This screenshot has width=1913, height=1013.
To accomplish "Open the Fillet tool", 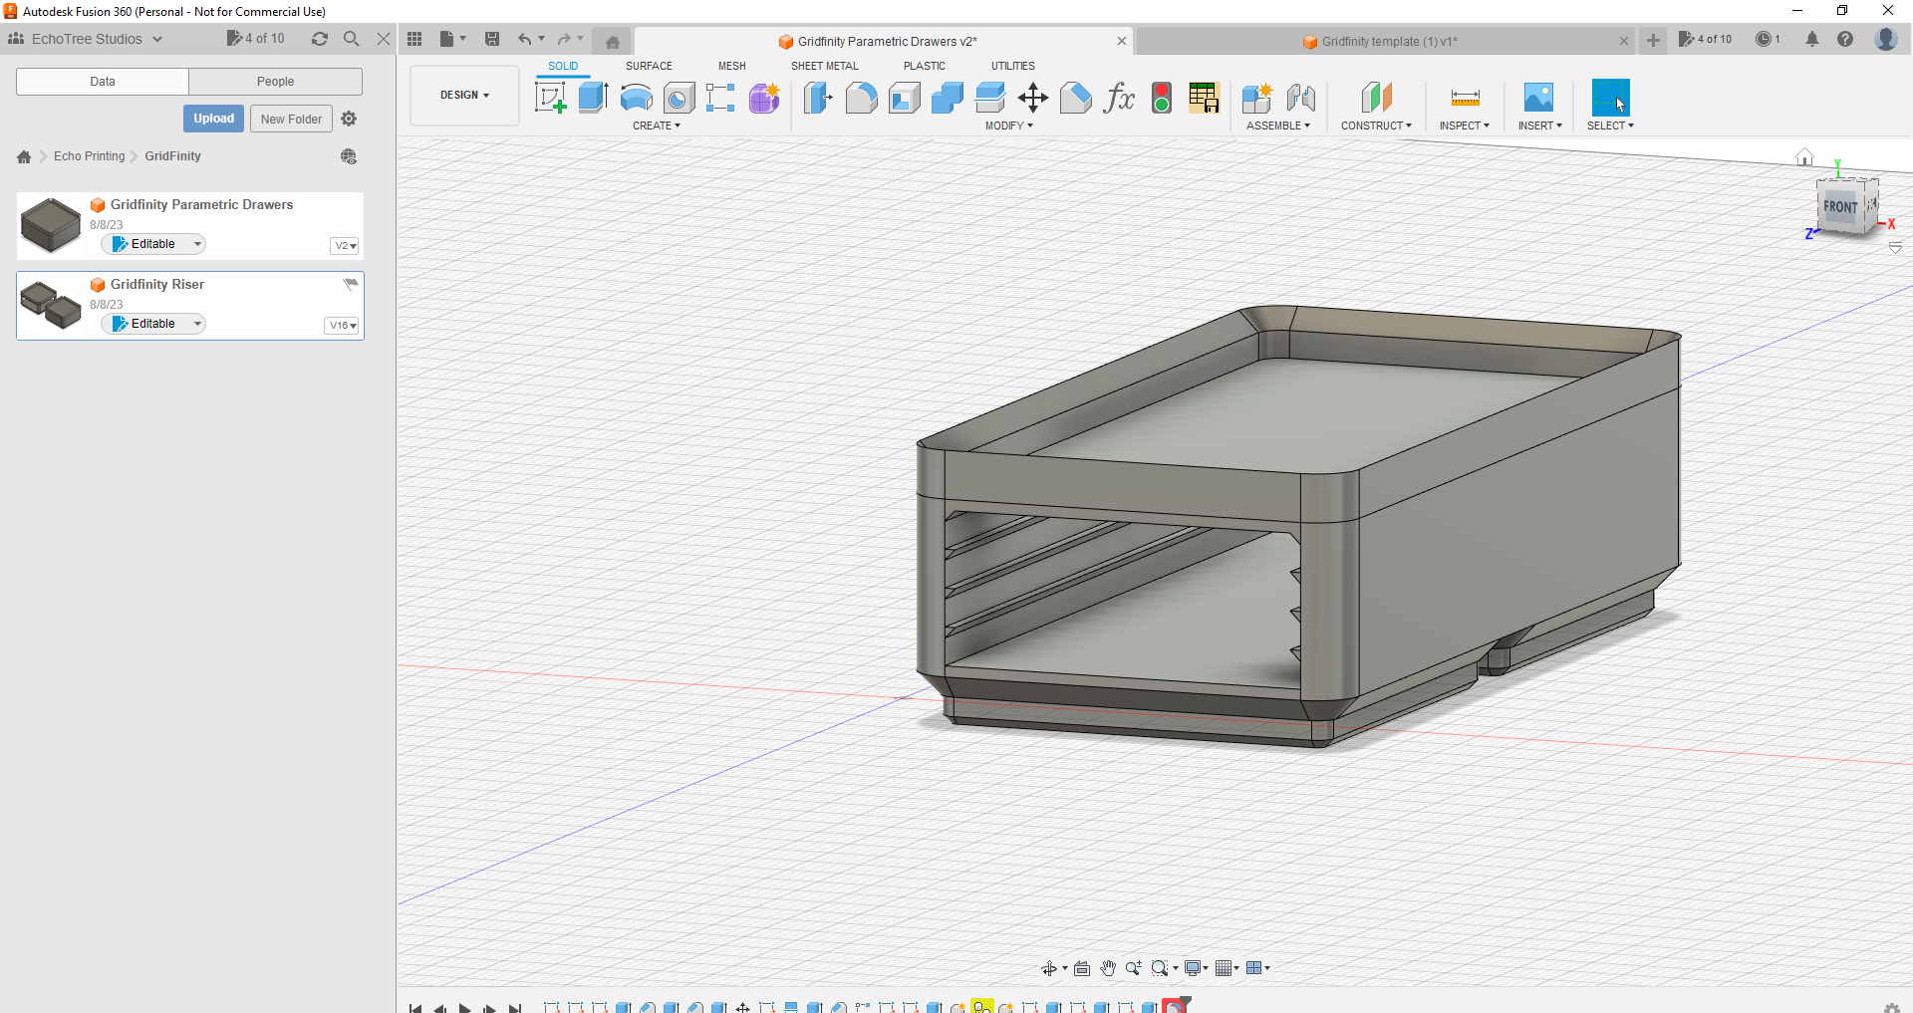I will [861, 97].
